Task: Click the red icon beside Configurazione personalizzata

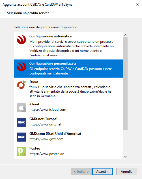Action: [x=21, y=67]
